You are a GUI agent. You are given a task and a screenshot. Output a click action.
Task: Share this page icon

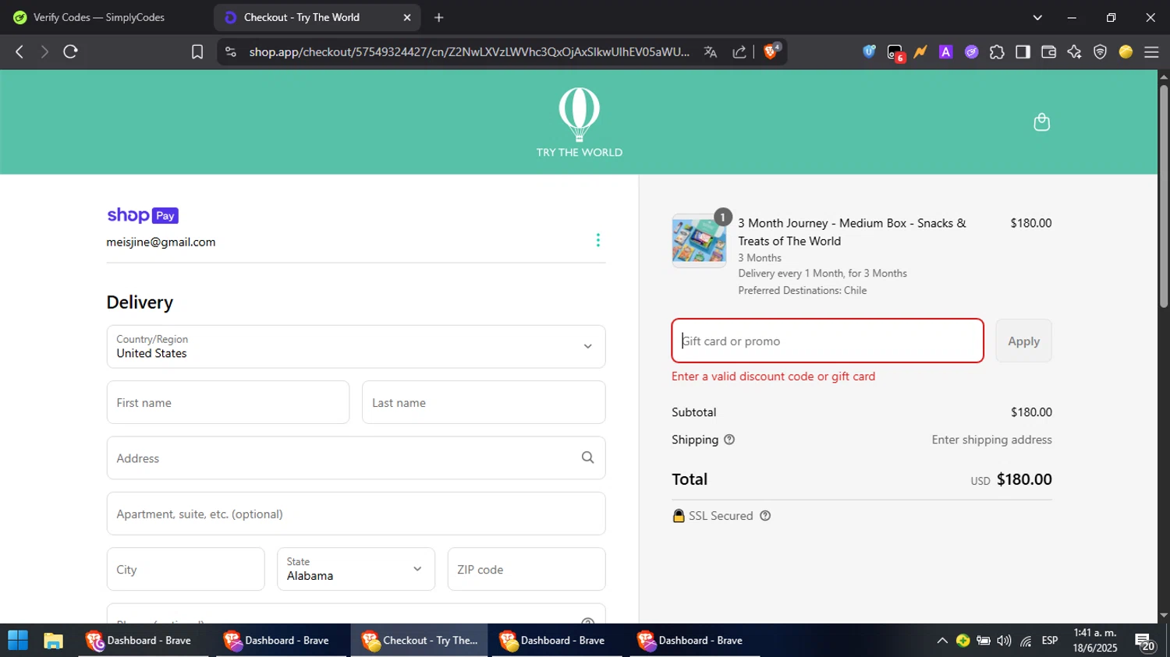739,51
